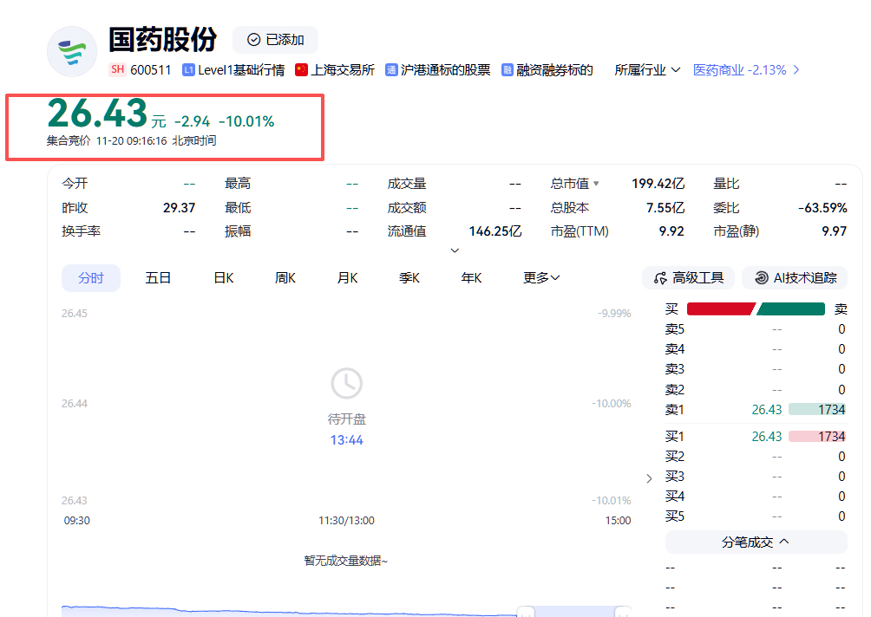Viewport: 871px width, 617px height.
Task: Switch to the 日K chart tab
Action: pyautogui.click(x=224, y=278)
